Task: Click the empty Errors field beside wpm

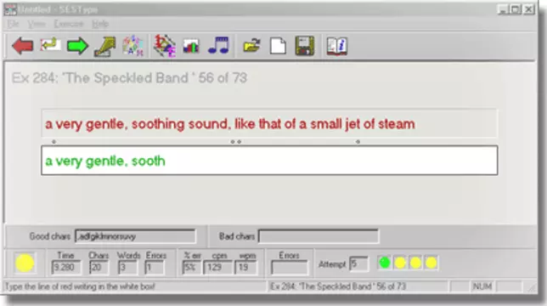Action: [289, 268]
